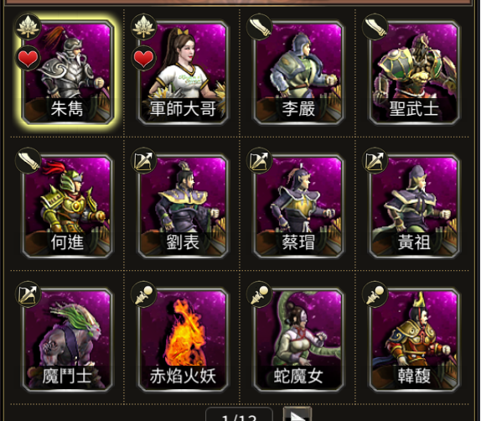Click the leaf class icon on 朱雋
This screenshot has height=421, width=481.
(28, 27)
